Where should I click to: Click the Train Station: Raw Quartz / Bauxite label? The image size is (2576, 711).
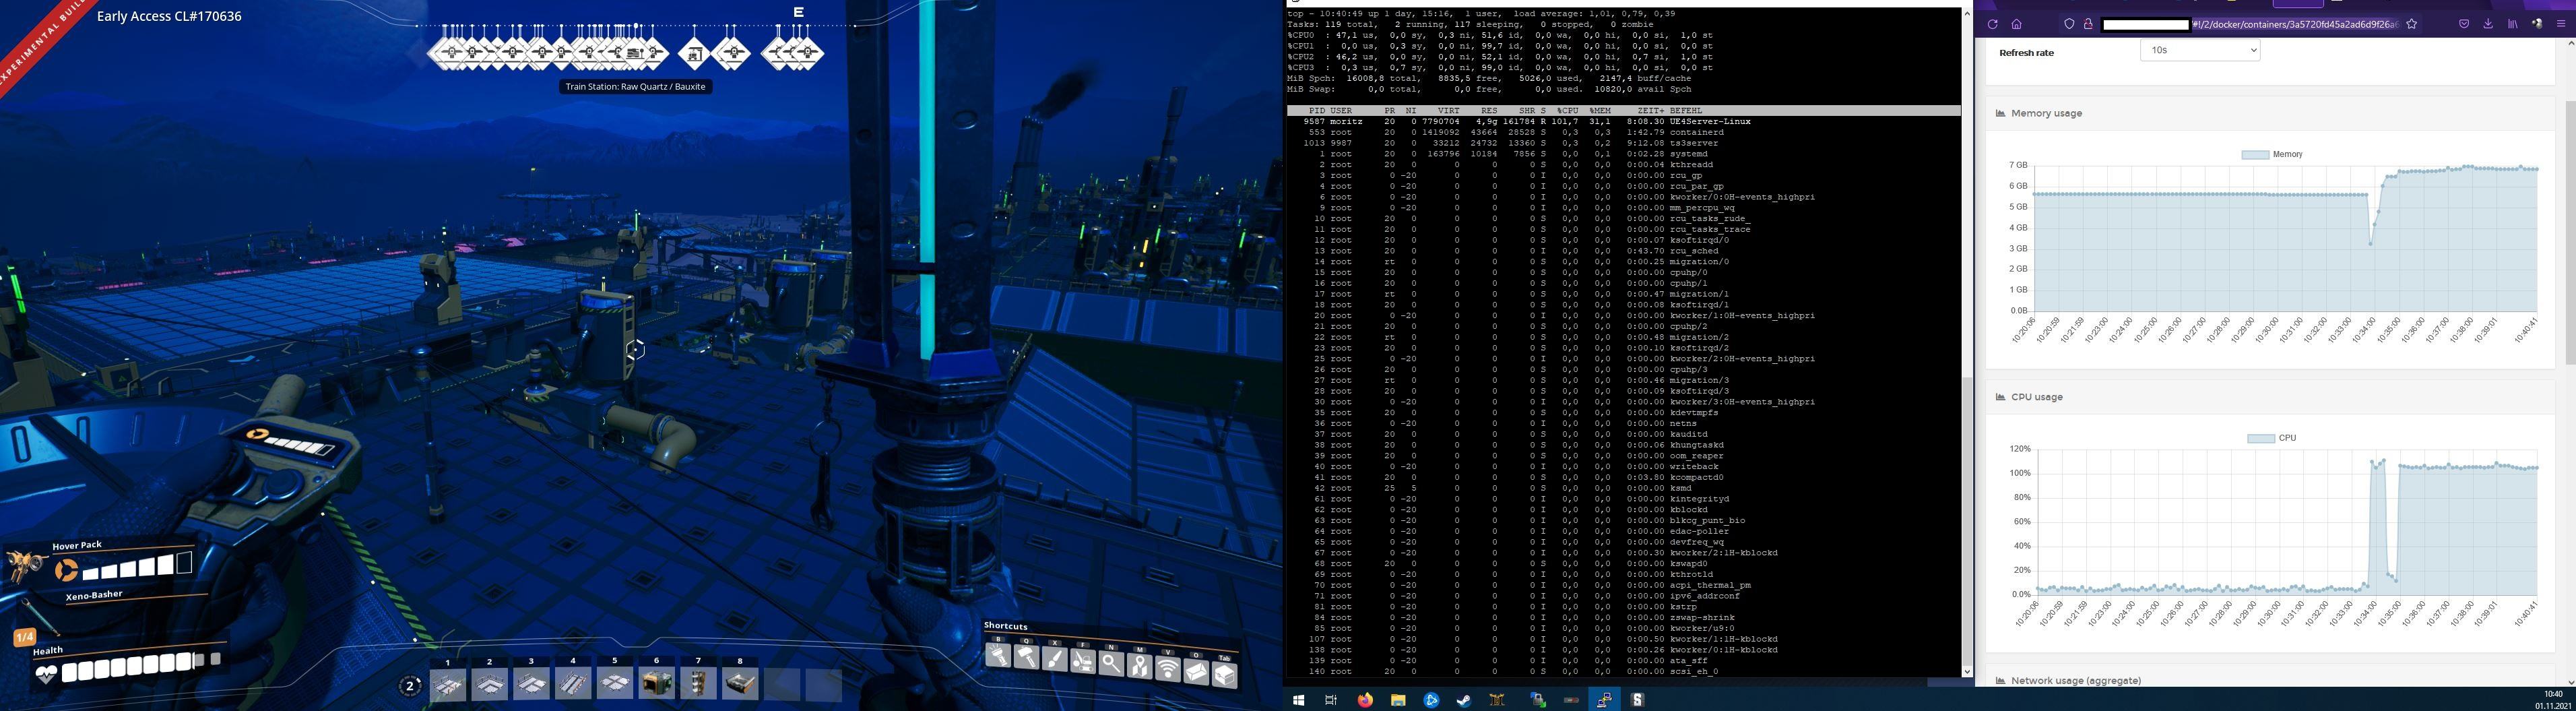pyautogui.click(x=635, y=87)
